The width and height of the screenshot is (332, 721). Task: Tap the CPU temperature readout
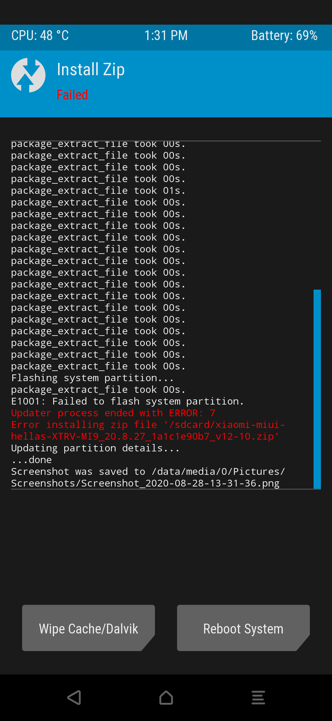(x=40, y=35)
